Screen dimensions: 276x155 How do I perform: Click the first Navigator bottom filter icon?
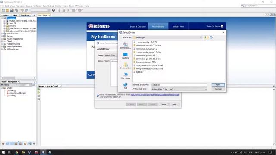(3, 143)
